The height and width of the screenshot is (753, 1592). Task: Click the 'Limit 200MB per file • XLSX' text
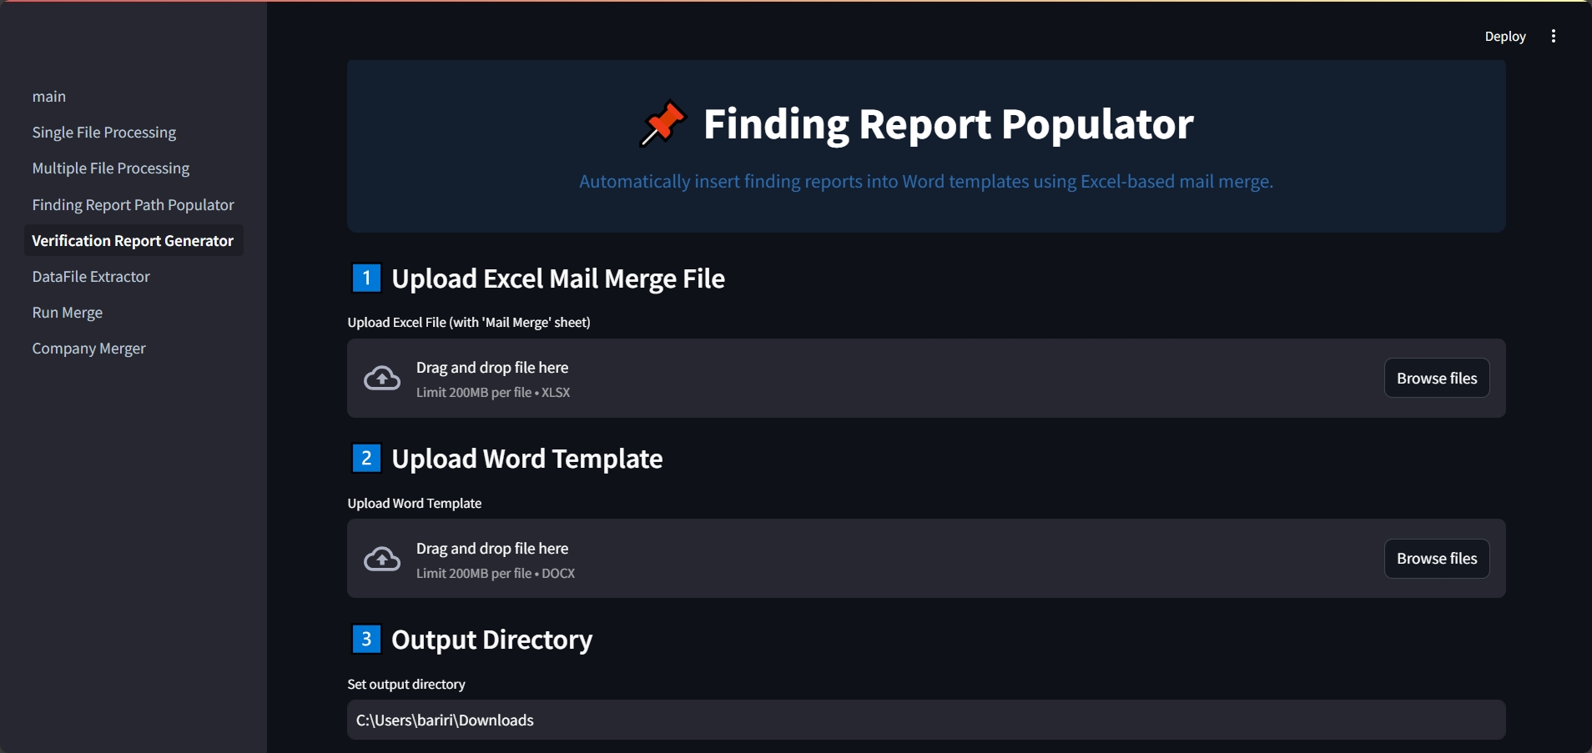tap(493, 393)
